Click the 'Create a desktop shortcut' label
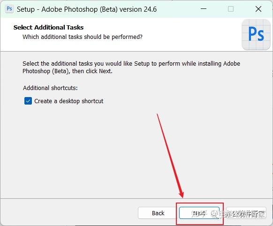 69,101
